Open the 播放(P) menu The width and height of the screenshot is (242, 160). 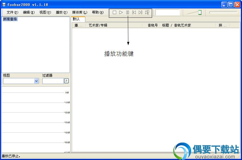point(62,12)
